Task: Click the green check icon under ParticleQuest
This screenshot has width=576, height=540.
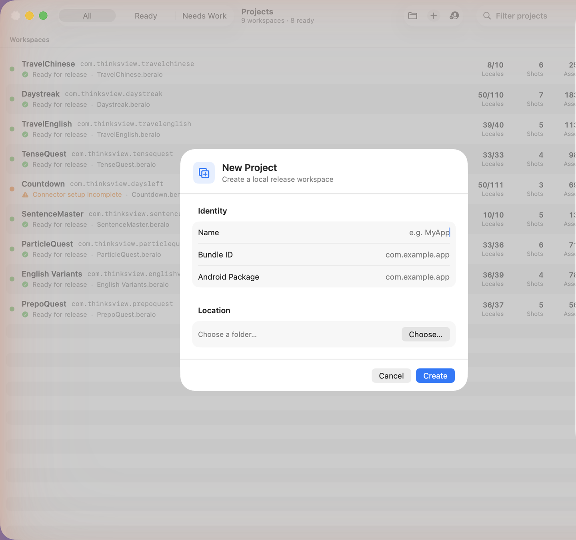Action: (25, 254)
